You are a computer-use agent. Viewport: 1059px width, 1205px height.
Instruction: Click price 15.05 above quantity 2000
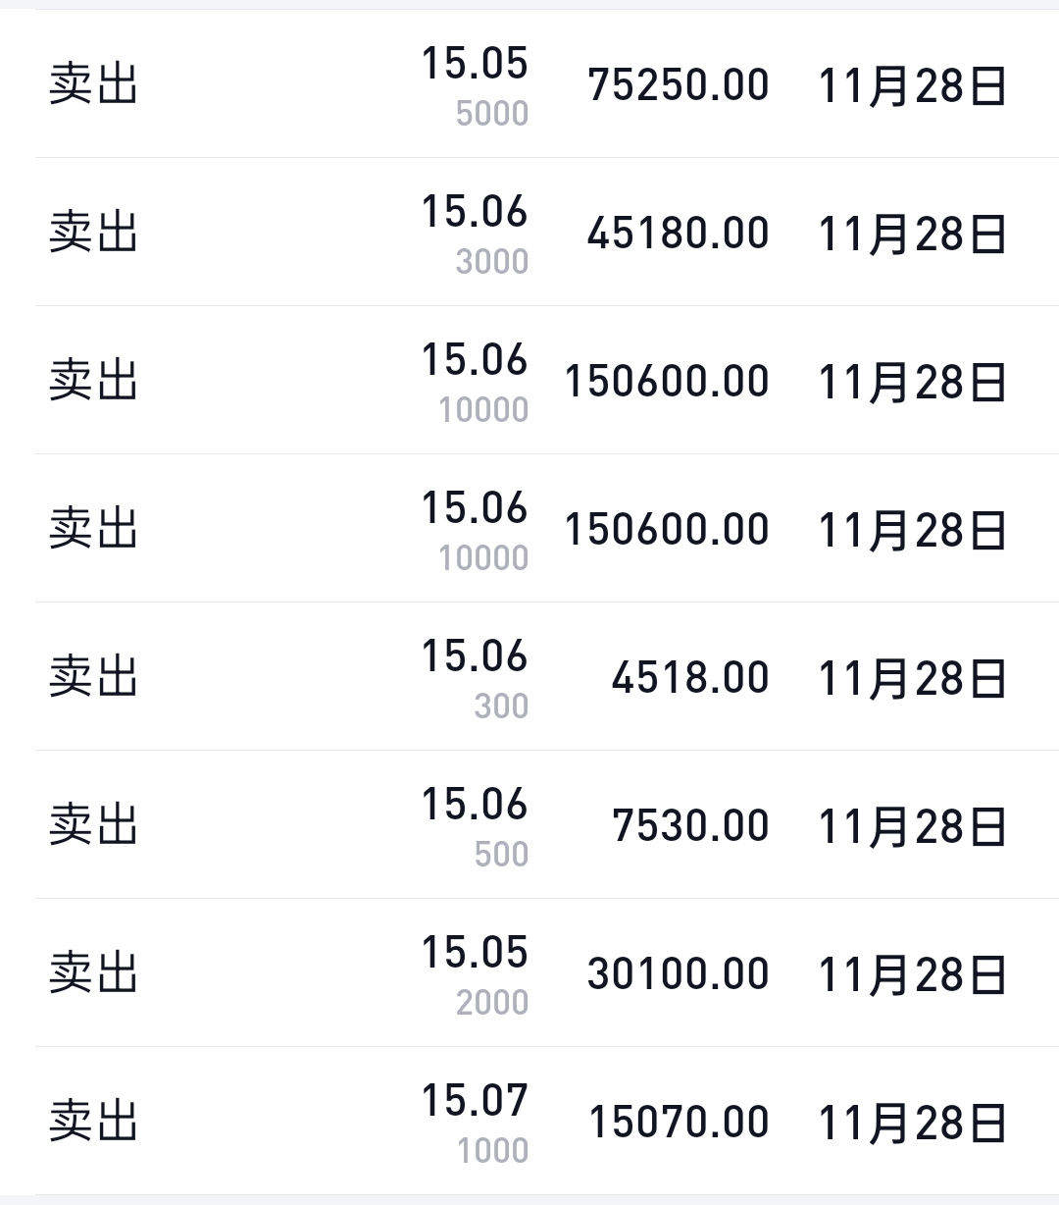point(475,953)
